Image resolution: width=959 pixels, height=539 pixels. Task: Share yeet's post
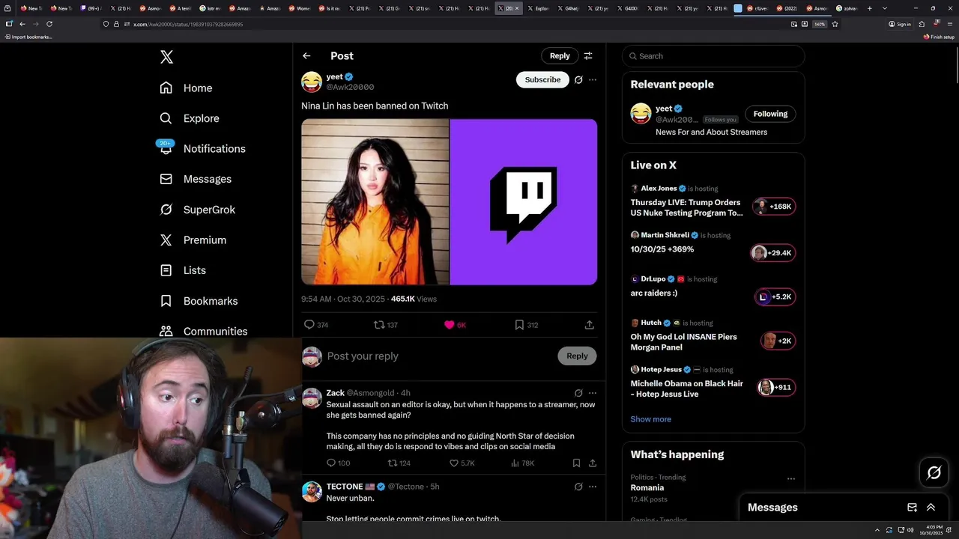pos(590,325)
